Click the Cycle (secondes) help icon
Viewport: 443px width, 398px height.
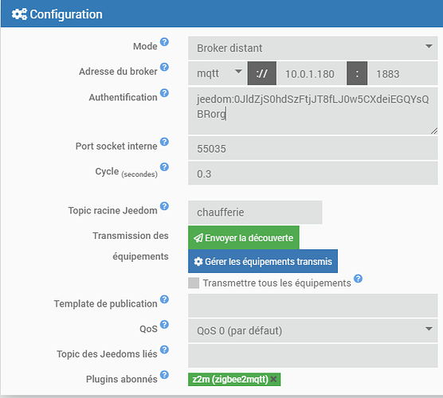(x=164, y=167)
